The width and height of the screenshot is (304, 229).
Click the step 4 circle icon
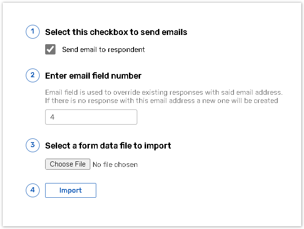click(33, 190)
